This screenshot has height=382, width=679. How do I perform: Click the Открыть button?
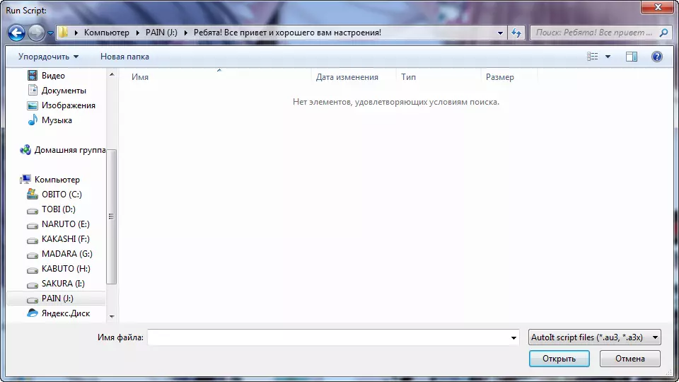[x=559, y=359]
